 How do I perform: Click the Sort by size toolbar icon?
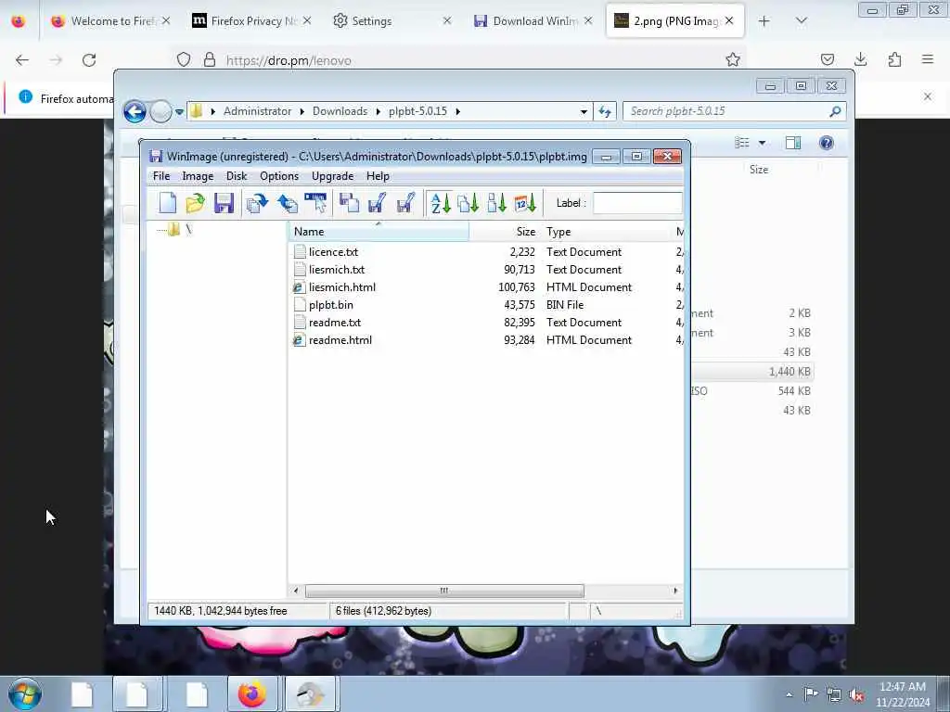coord(497,203)
